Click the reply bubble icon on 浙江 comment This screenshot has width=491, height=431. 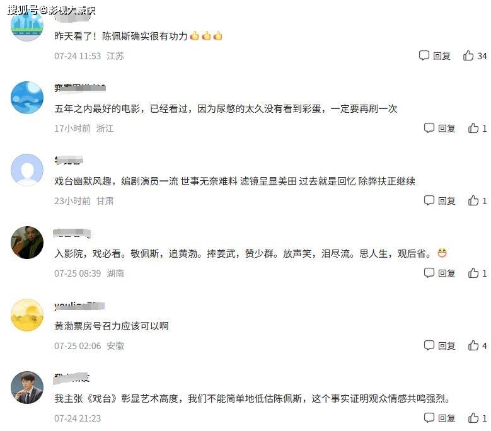coord(429,128)
